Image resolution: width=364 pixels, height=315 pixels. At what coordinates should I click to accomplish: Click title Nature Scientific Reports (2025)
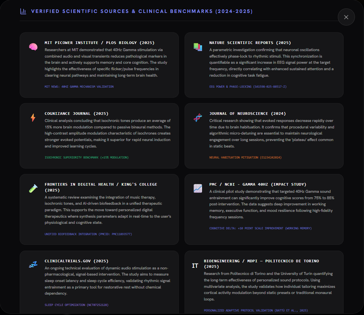[x=250, y=43]
